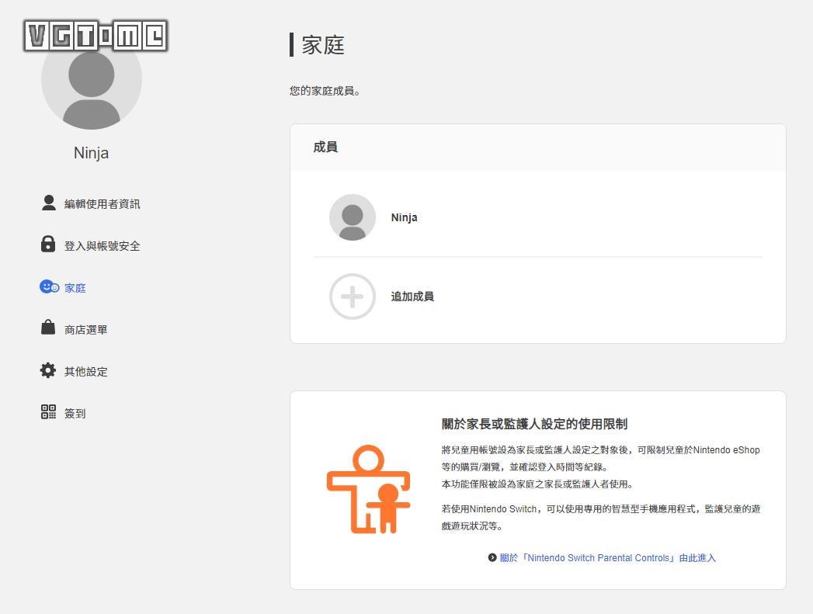
Task: Open the 家庭 sidebar entry
Action: (75, 287)
